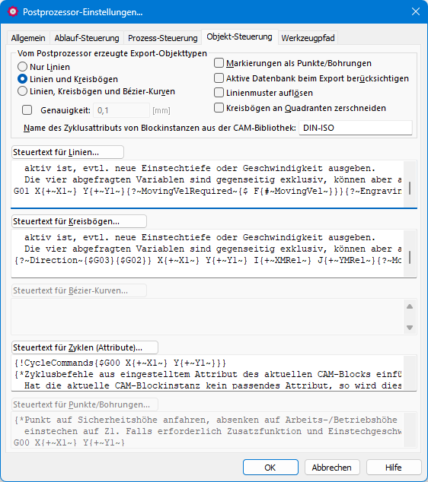Image resolution: width=428 pixels, height=482 pixels.
Task: Switch to the Allgemein tab
Action: [x=28, y=38]
